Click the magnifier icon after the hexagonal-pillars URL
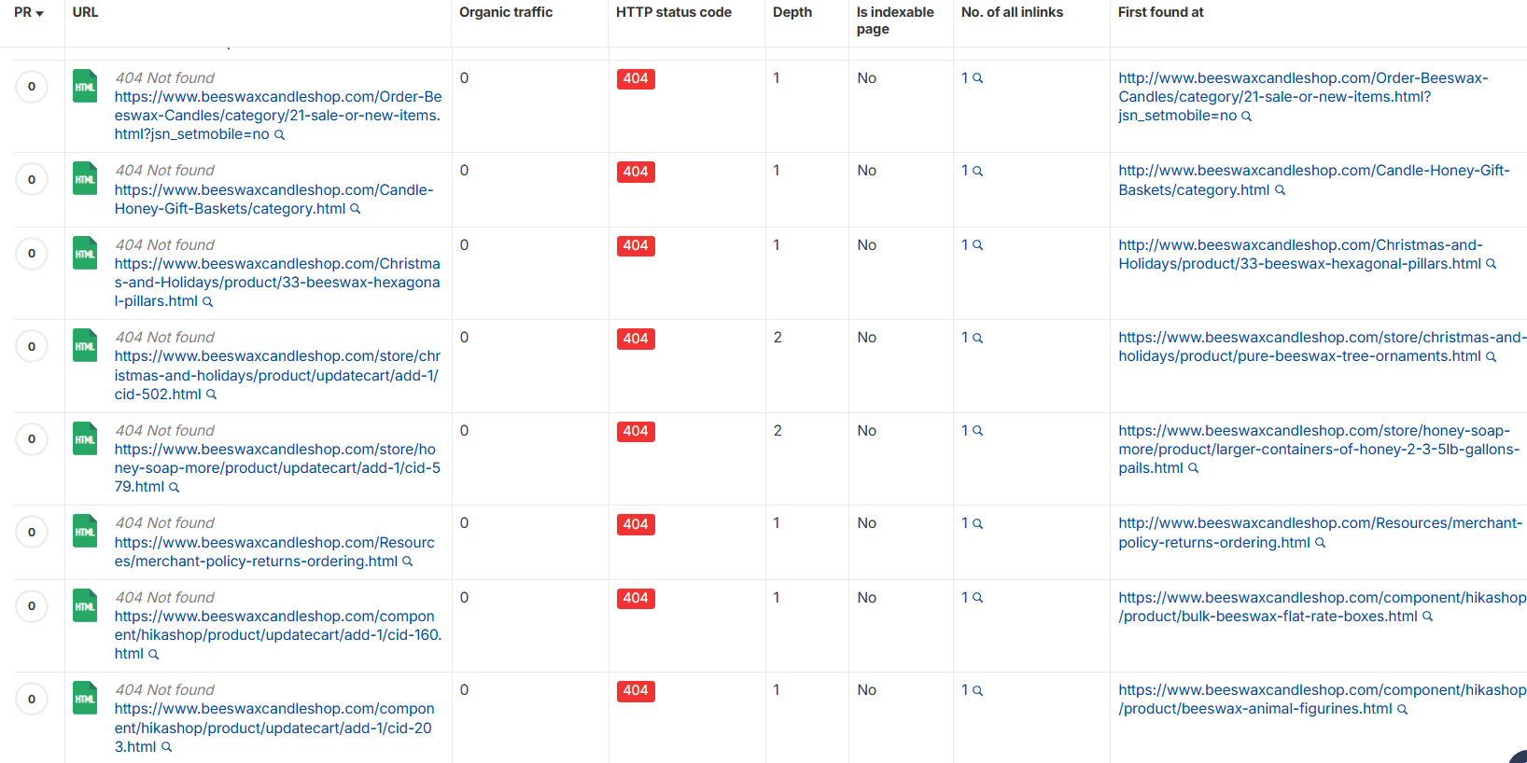 pos(207,302)
